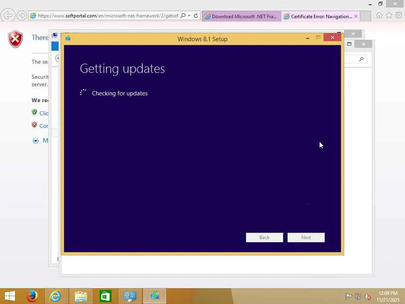Open Internet Explorer from the taskbar
Image resolution: width=405 pixels, height=304 pixels.
pyautogui.click(x=55, y=296)
